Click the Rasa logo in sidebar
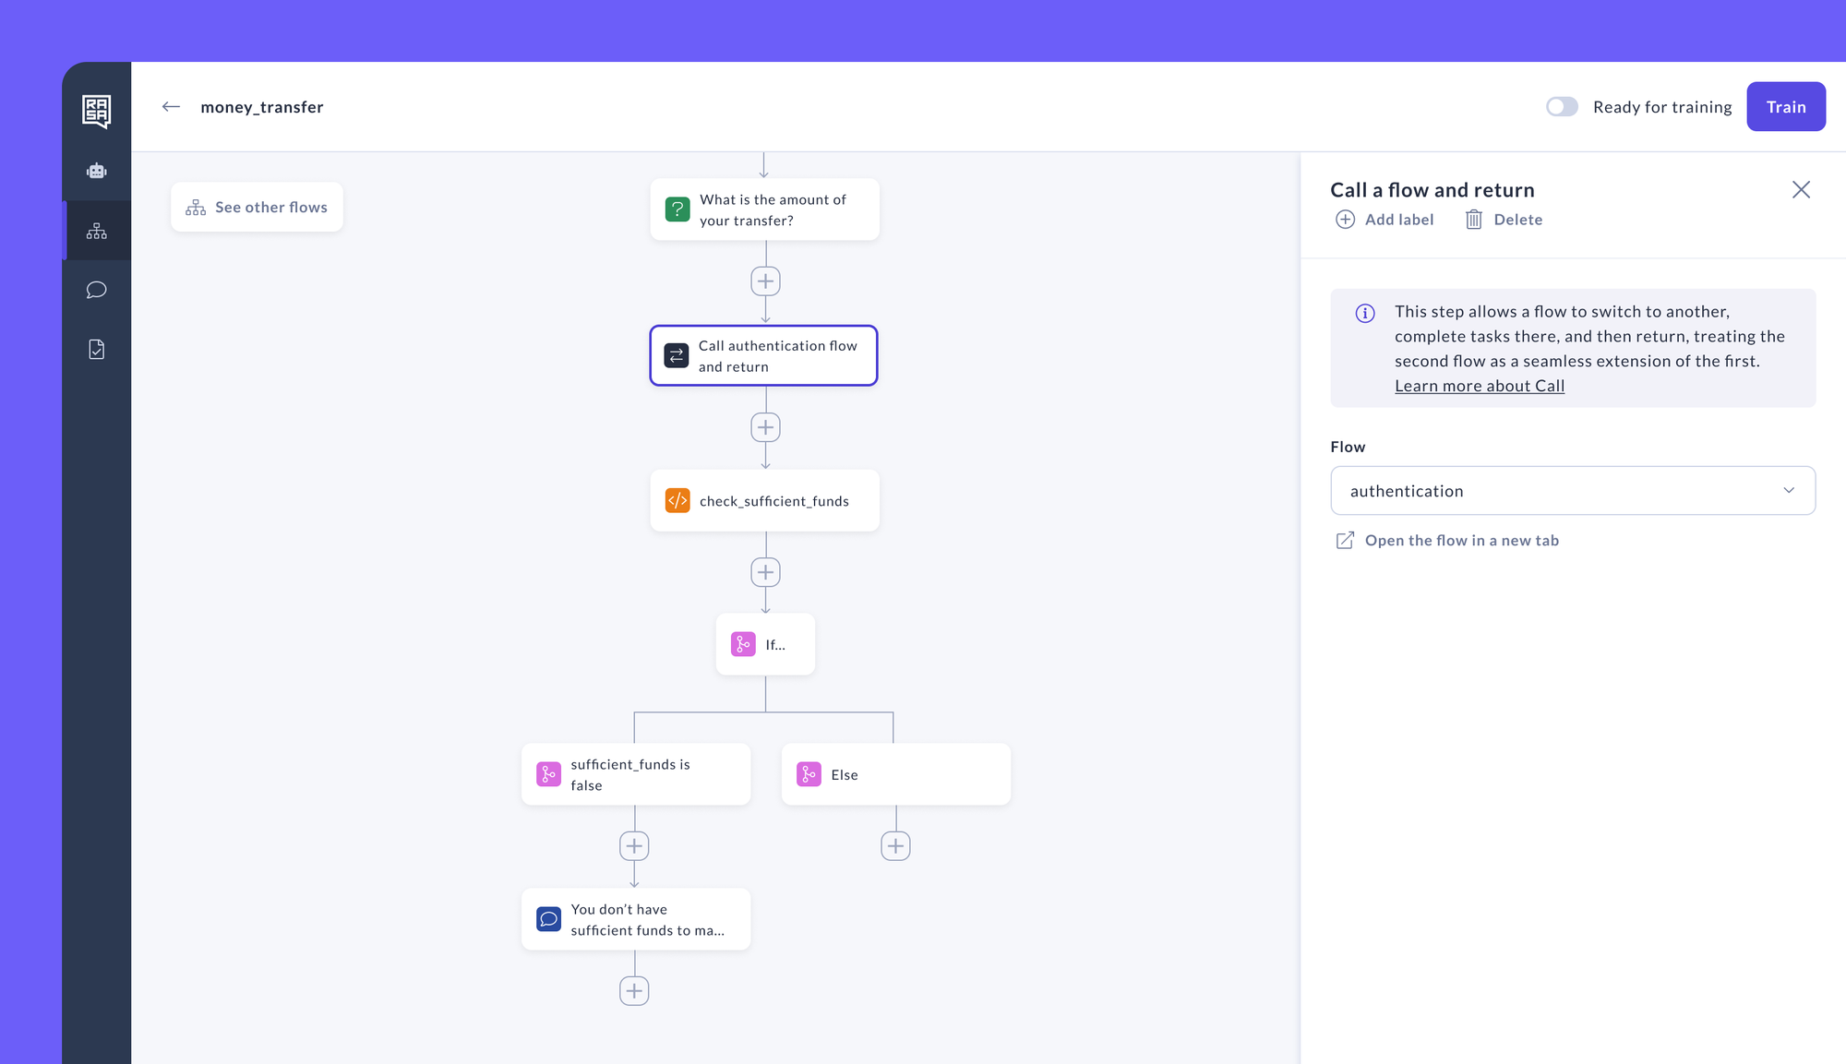The image size is (1846, 1064). [x=96, y=111]
